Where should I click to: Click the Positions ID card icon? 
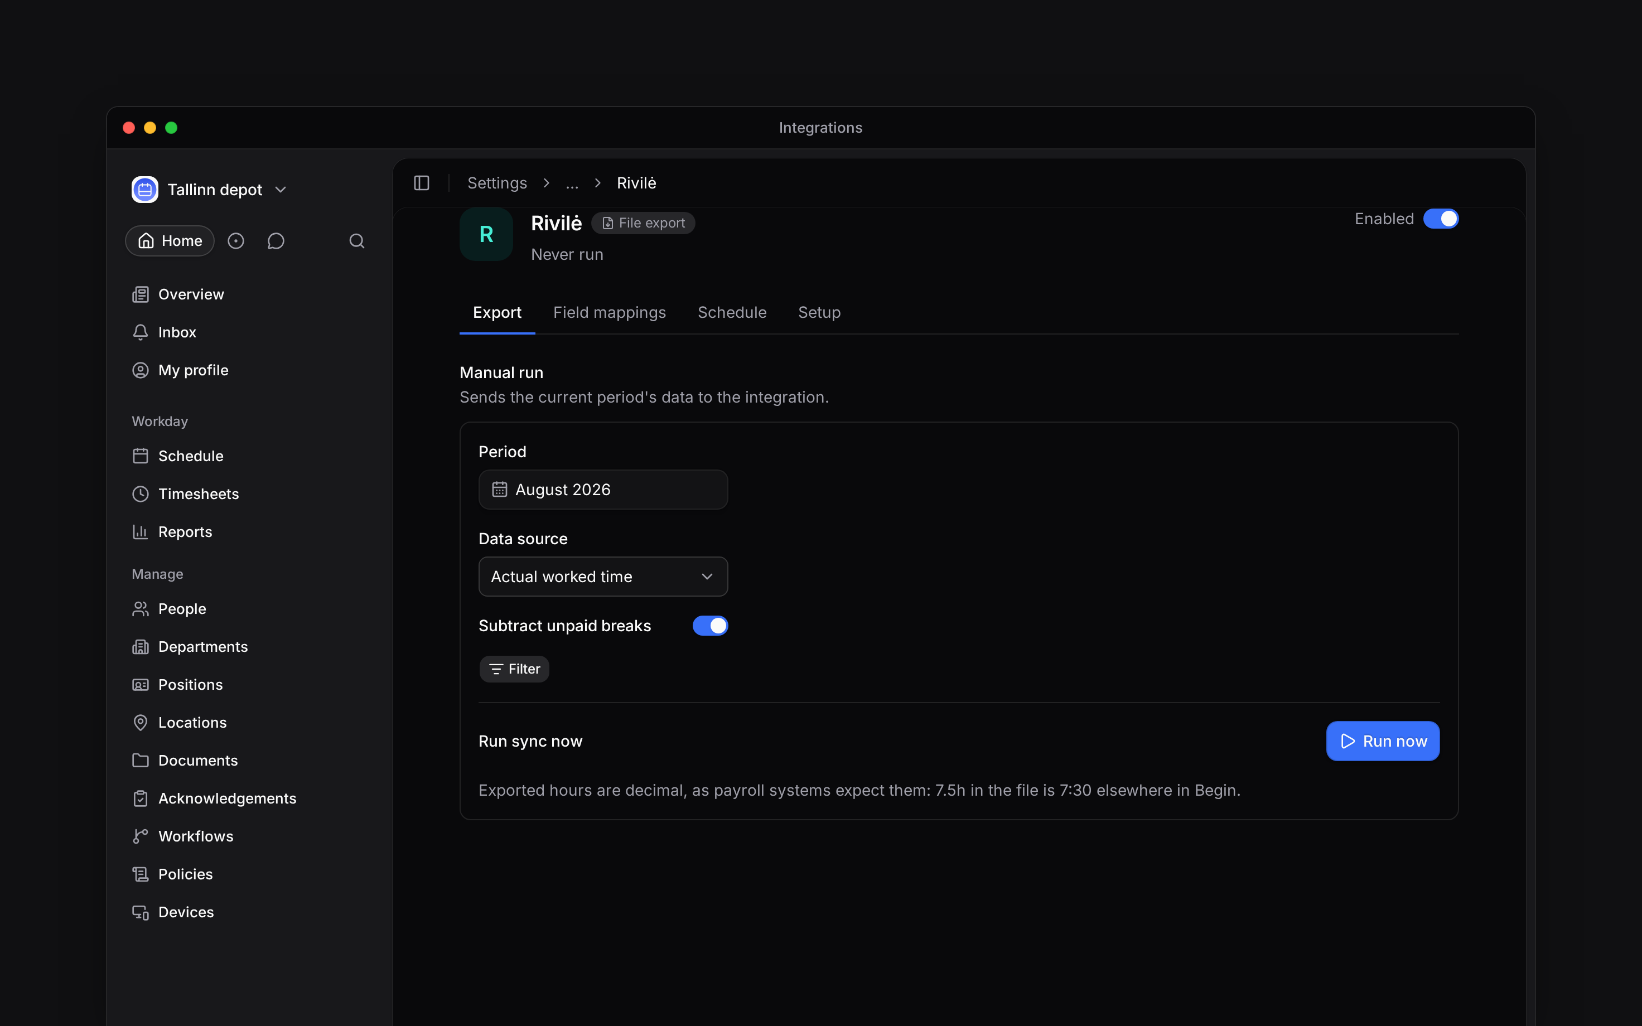point(141,685)
